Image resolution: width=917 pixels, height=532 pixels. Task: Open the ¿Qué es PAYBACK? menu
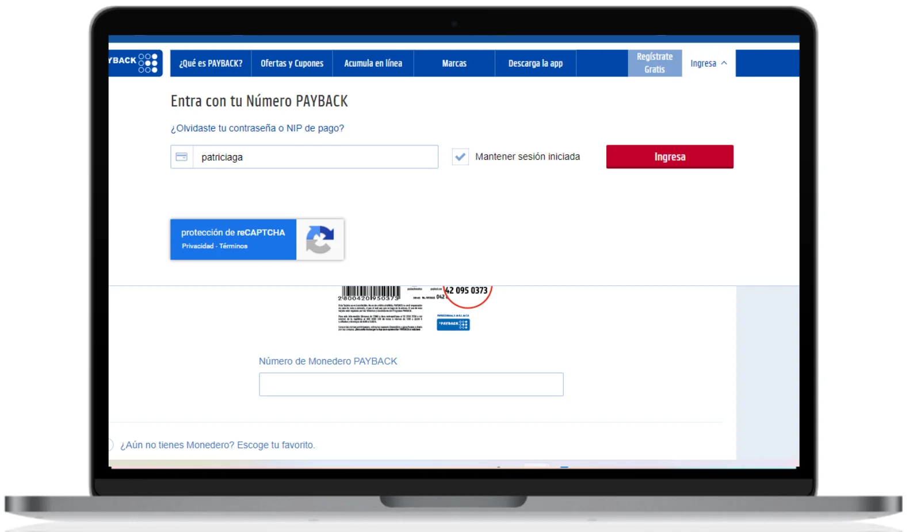211,63
